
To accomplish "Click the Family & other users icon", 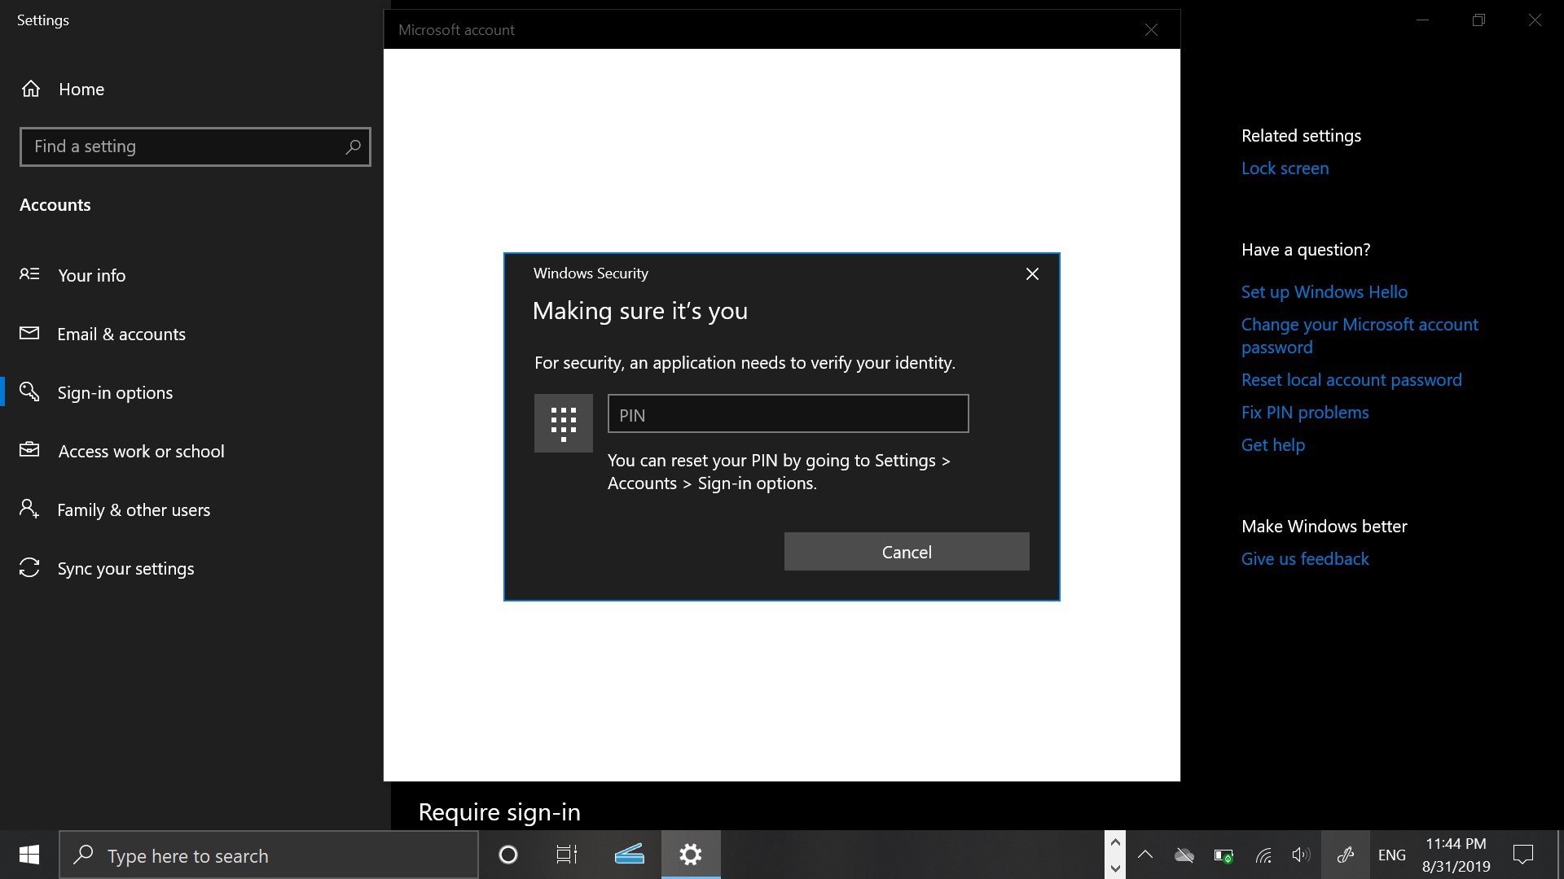I will click(x=29, y=509).
